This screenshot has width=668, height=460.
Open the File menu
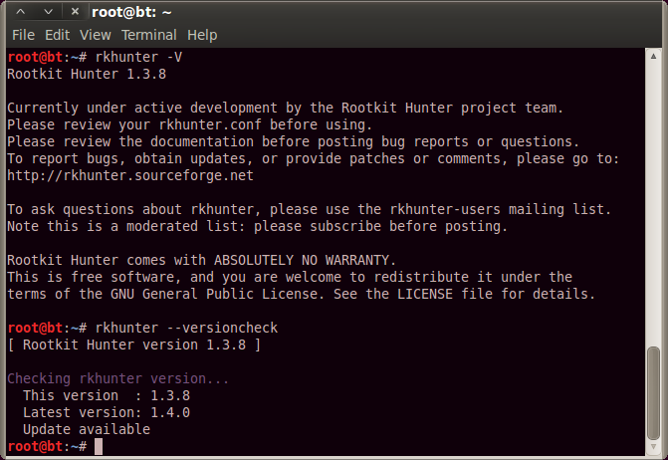tap(23, 35)
